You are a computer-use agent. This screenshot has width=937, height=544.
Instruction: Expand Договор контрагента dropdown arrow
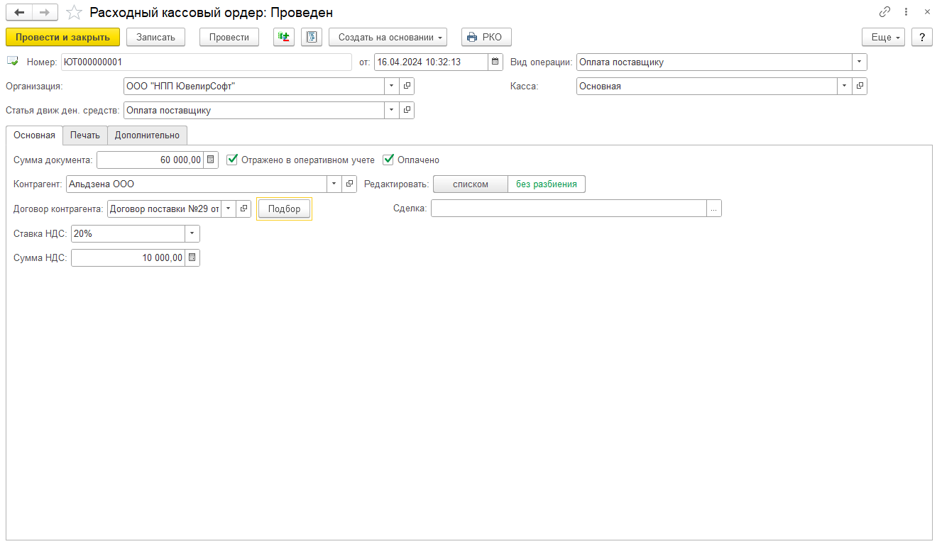[x=229, y=209]
